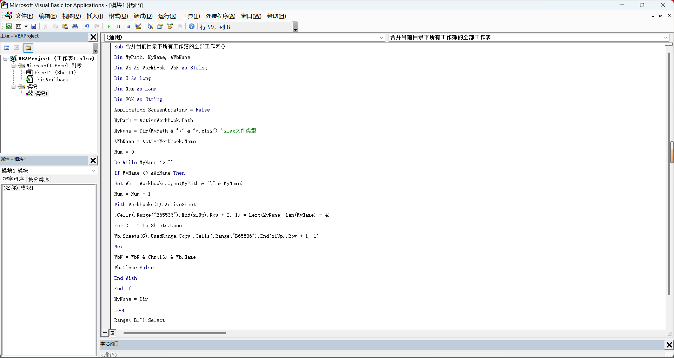Open the 编辑(E) menu
674x358 pixels.
pyautogui.click(x=48, y=16)
